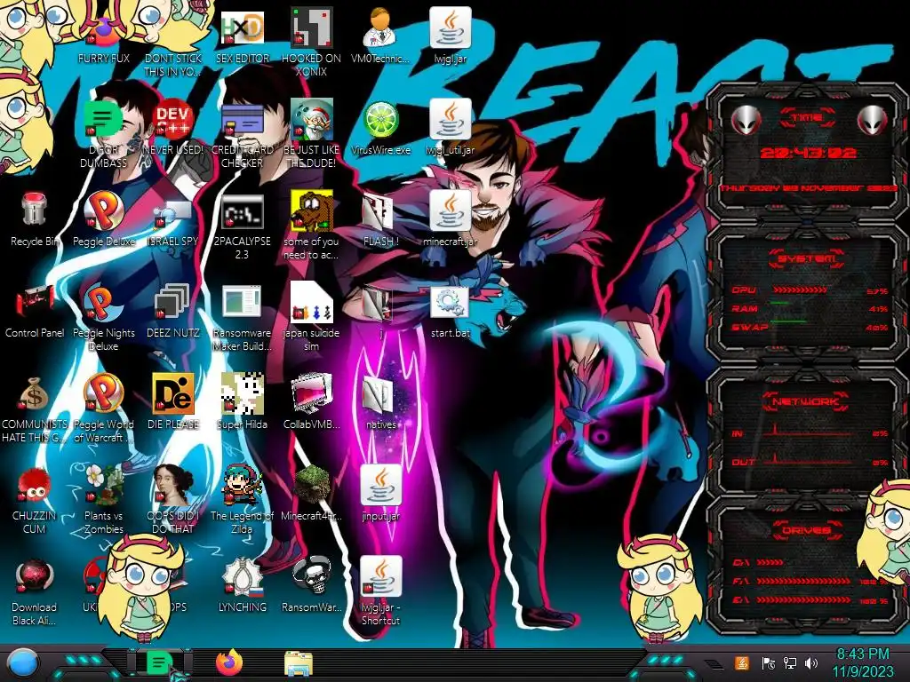
Task: Open the RansomWar... skull icon
Action: click(x=312, y=575)
